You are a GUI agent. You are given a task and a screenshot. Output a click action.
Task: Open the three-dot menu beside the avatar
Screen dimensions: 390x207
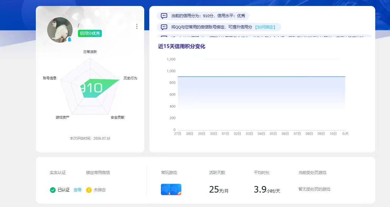pyautogui.click(x=137, y=26)
